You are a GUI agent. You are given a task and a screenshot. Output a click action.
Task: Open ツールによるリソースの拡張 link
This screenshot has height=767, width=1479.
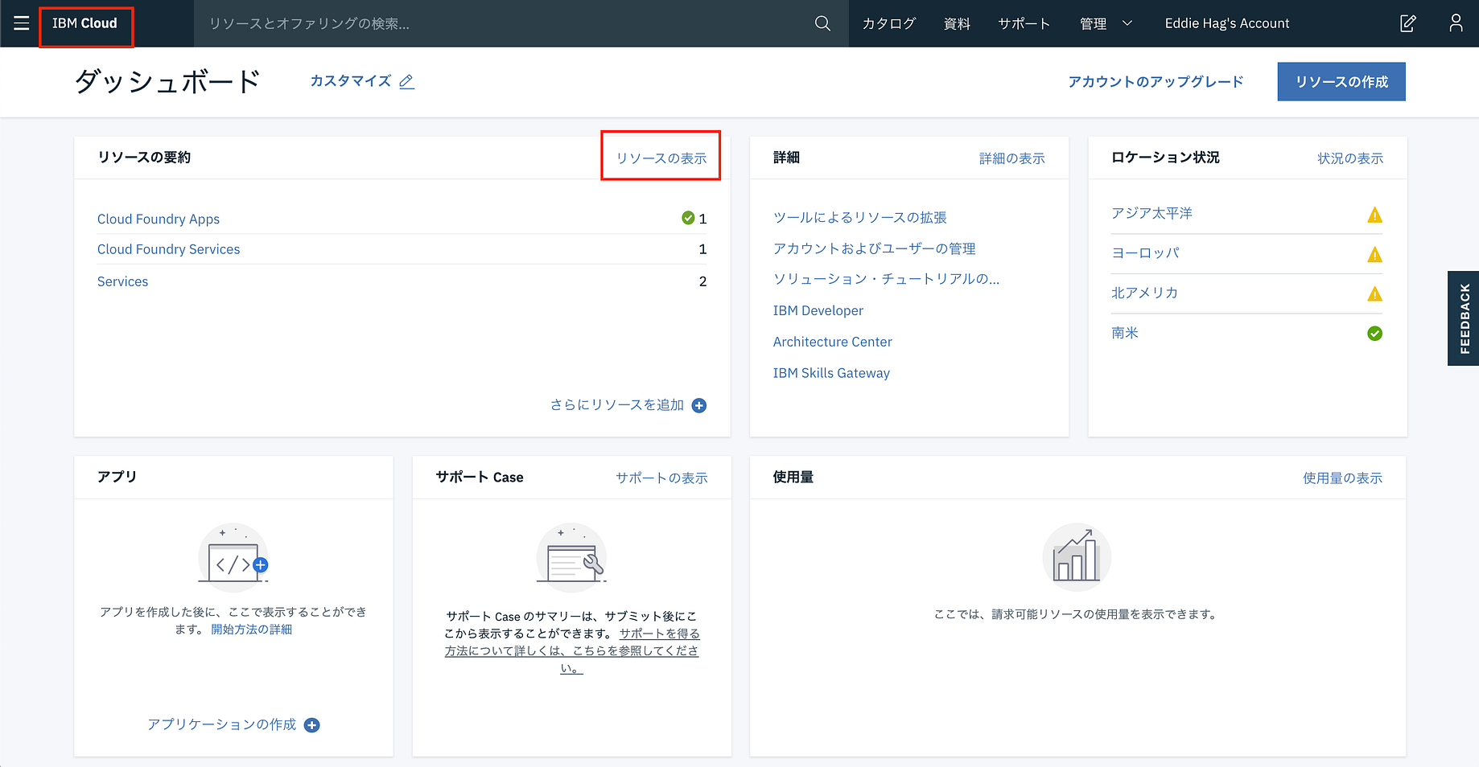[x=859, y=217]
